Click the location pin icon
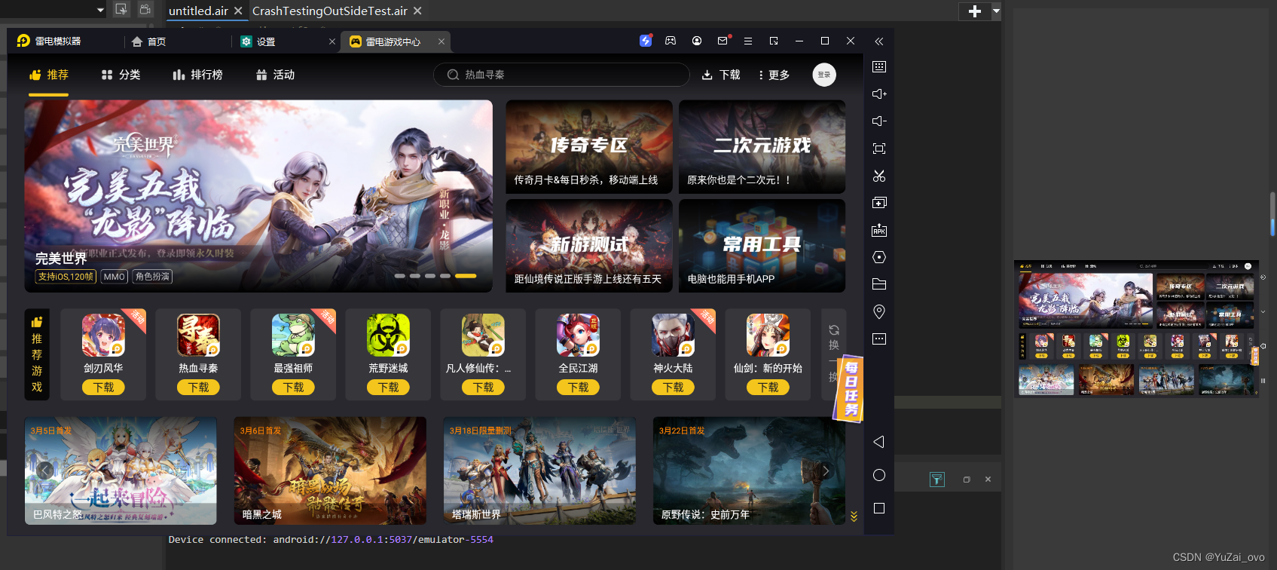Image resolution: width=1277 pixels, height=570 pixels. click(x=878, y=311)
